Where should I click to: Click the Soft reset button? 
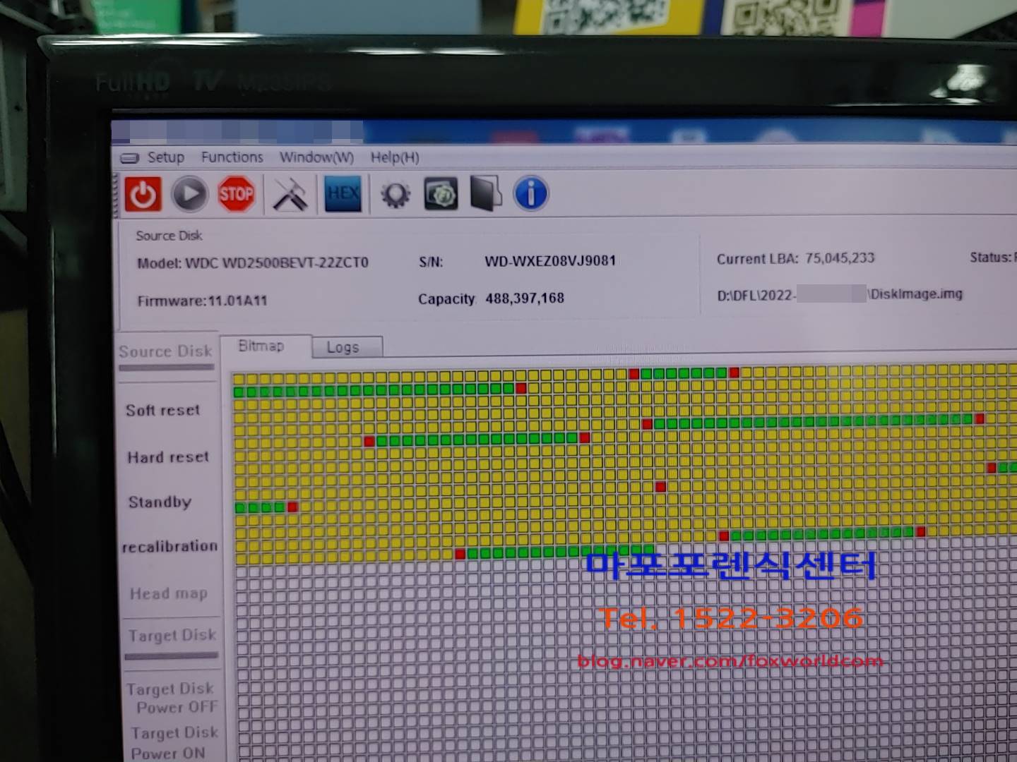coord(163,410)
